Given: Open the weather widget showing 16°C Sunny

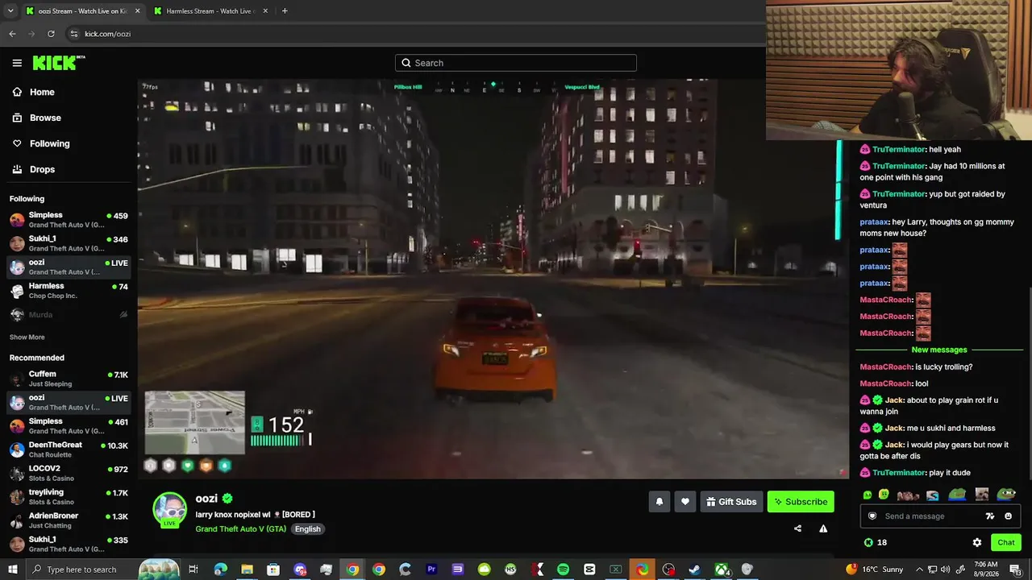Looking at the screenshot, I should [x=874, y=570].
